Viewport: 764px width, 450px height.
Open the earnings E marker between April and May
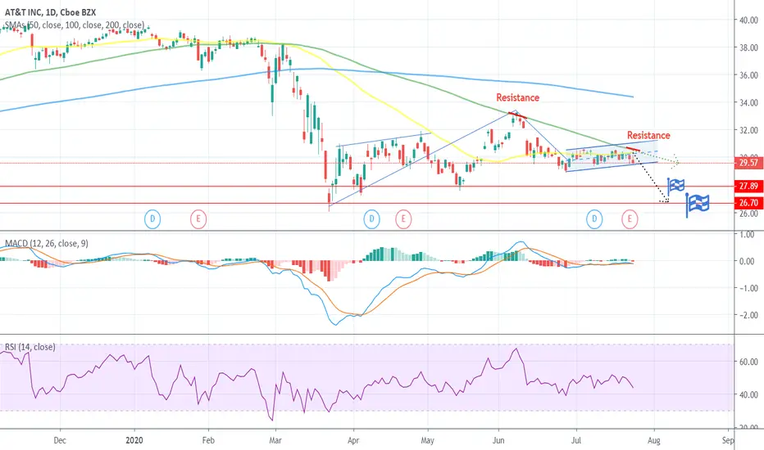tap(403, 219)
